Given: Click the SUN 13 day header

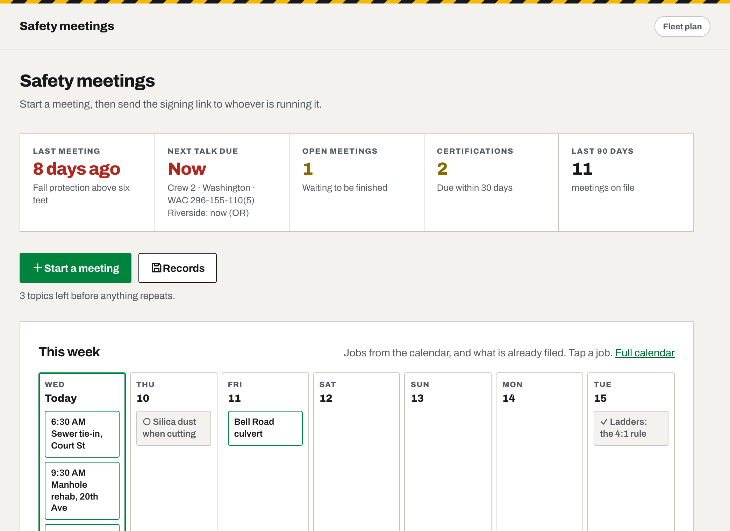Looking at the screenshot, I should (420, 392).
